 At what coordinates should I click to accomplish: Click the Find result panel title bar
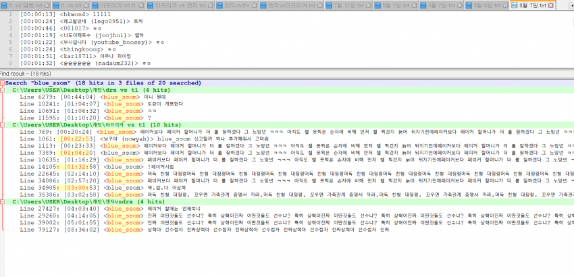click(x=203, y=72)
